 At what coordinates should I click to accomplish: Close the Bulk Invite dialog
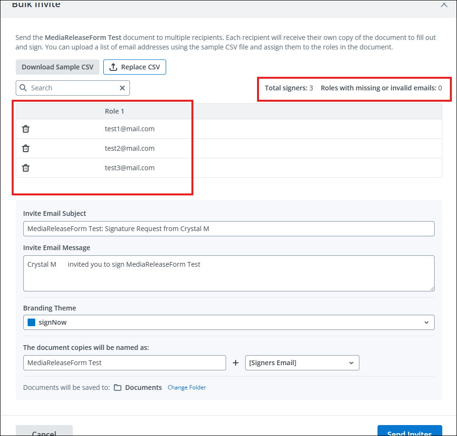pos(444,4)
